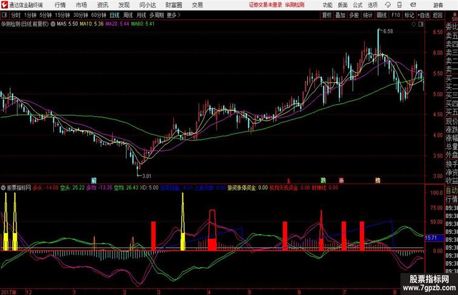Switch to 周线 weekly tab
Screen dimensions: 458x295
click(x=128, y=15)
